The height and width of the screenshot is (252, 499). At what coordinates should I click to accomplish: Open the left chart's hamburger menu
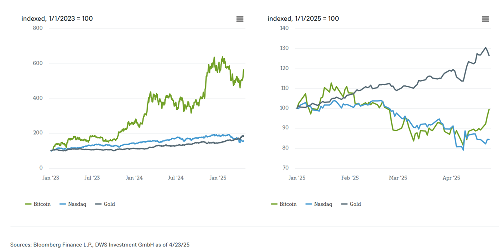tap(240, 19)
